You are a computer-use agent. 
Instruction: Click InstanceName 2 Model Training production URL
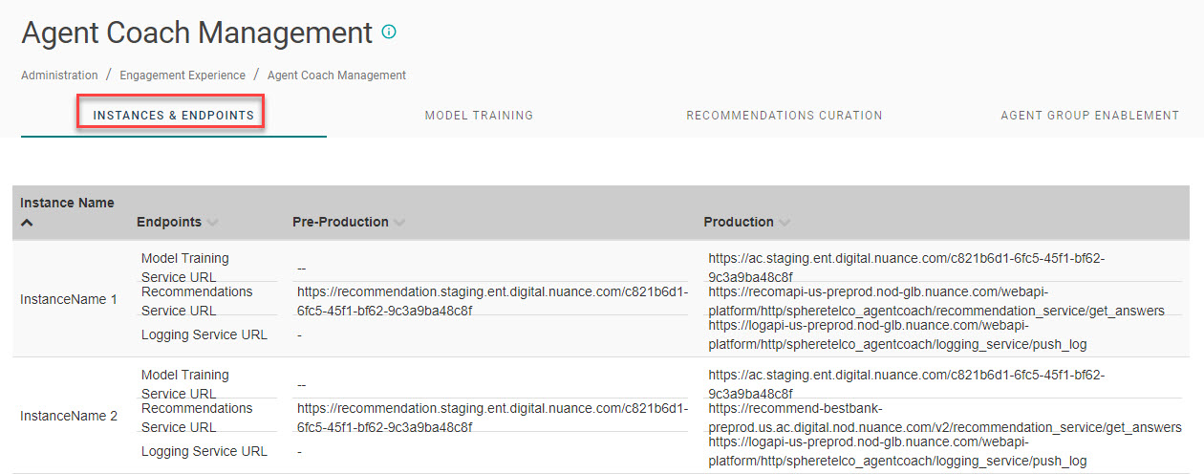coord(906,384)
